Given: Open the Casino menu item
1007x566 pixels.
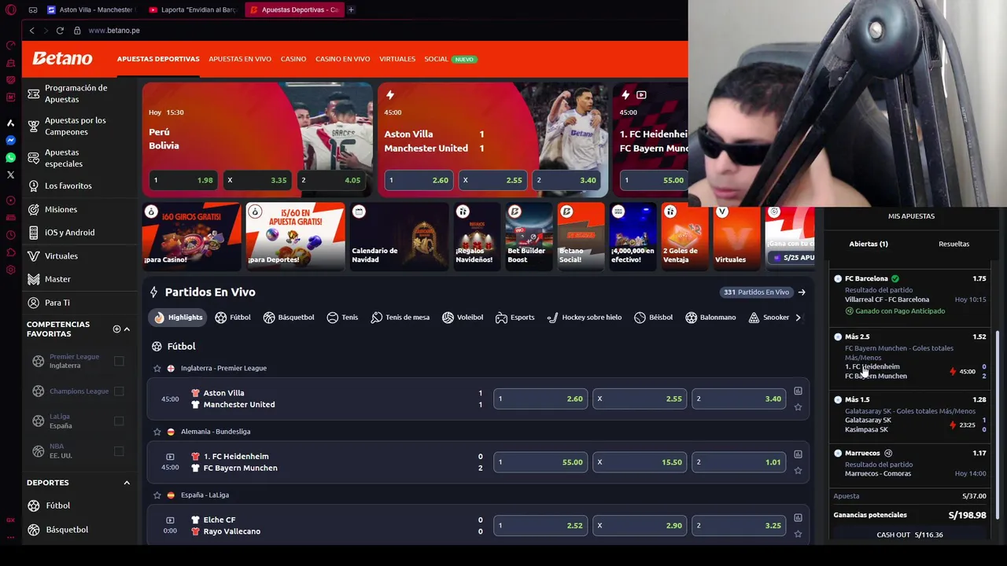Looking at the screenshot, I should point(293,59).
